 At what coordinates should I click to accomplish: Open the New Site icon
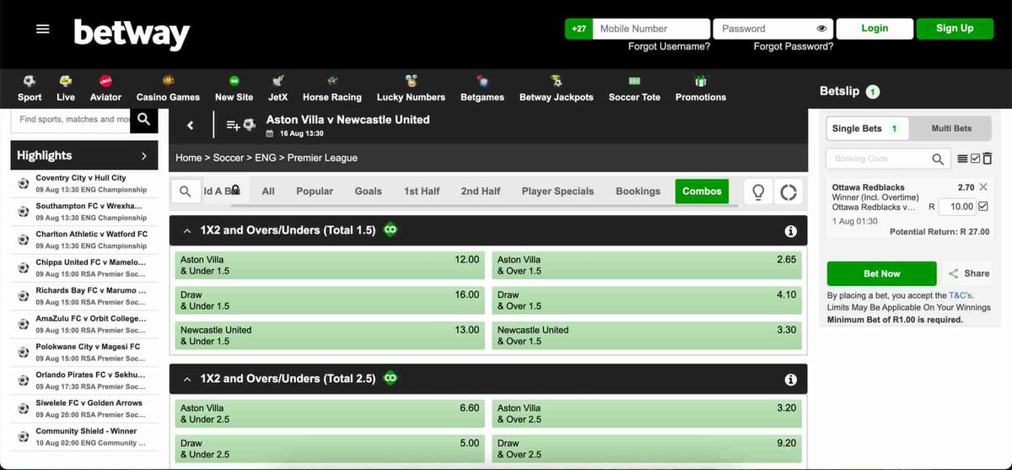tap(234, 81)
